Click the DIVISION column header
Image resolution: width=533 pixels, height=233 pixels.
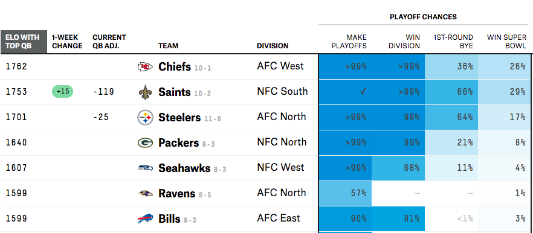tap(273, 45)
